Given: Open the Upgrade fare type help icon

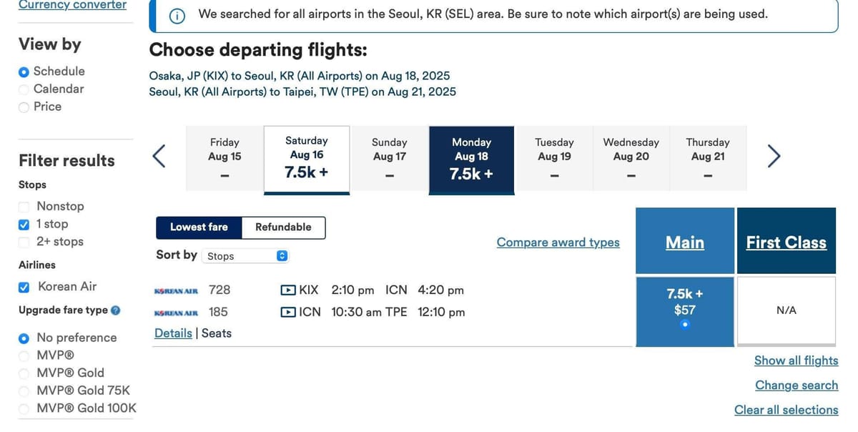Looking at the screenshot, I should point(116,310).
